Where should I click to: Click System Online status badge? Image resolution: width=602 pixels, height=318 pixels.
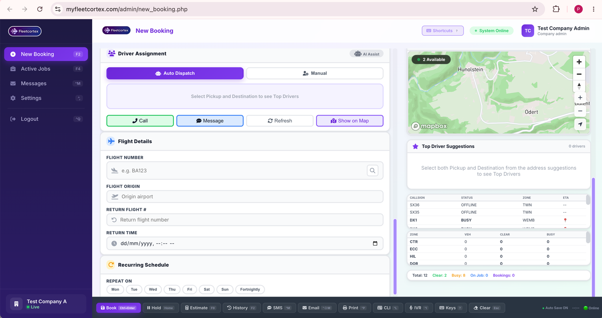(491, 31)
